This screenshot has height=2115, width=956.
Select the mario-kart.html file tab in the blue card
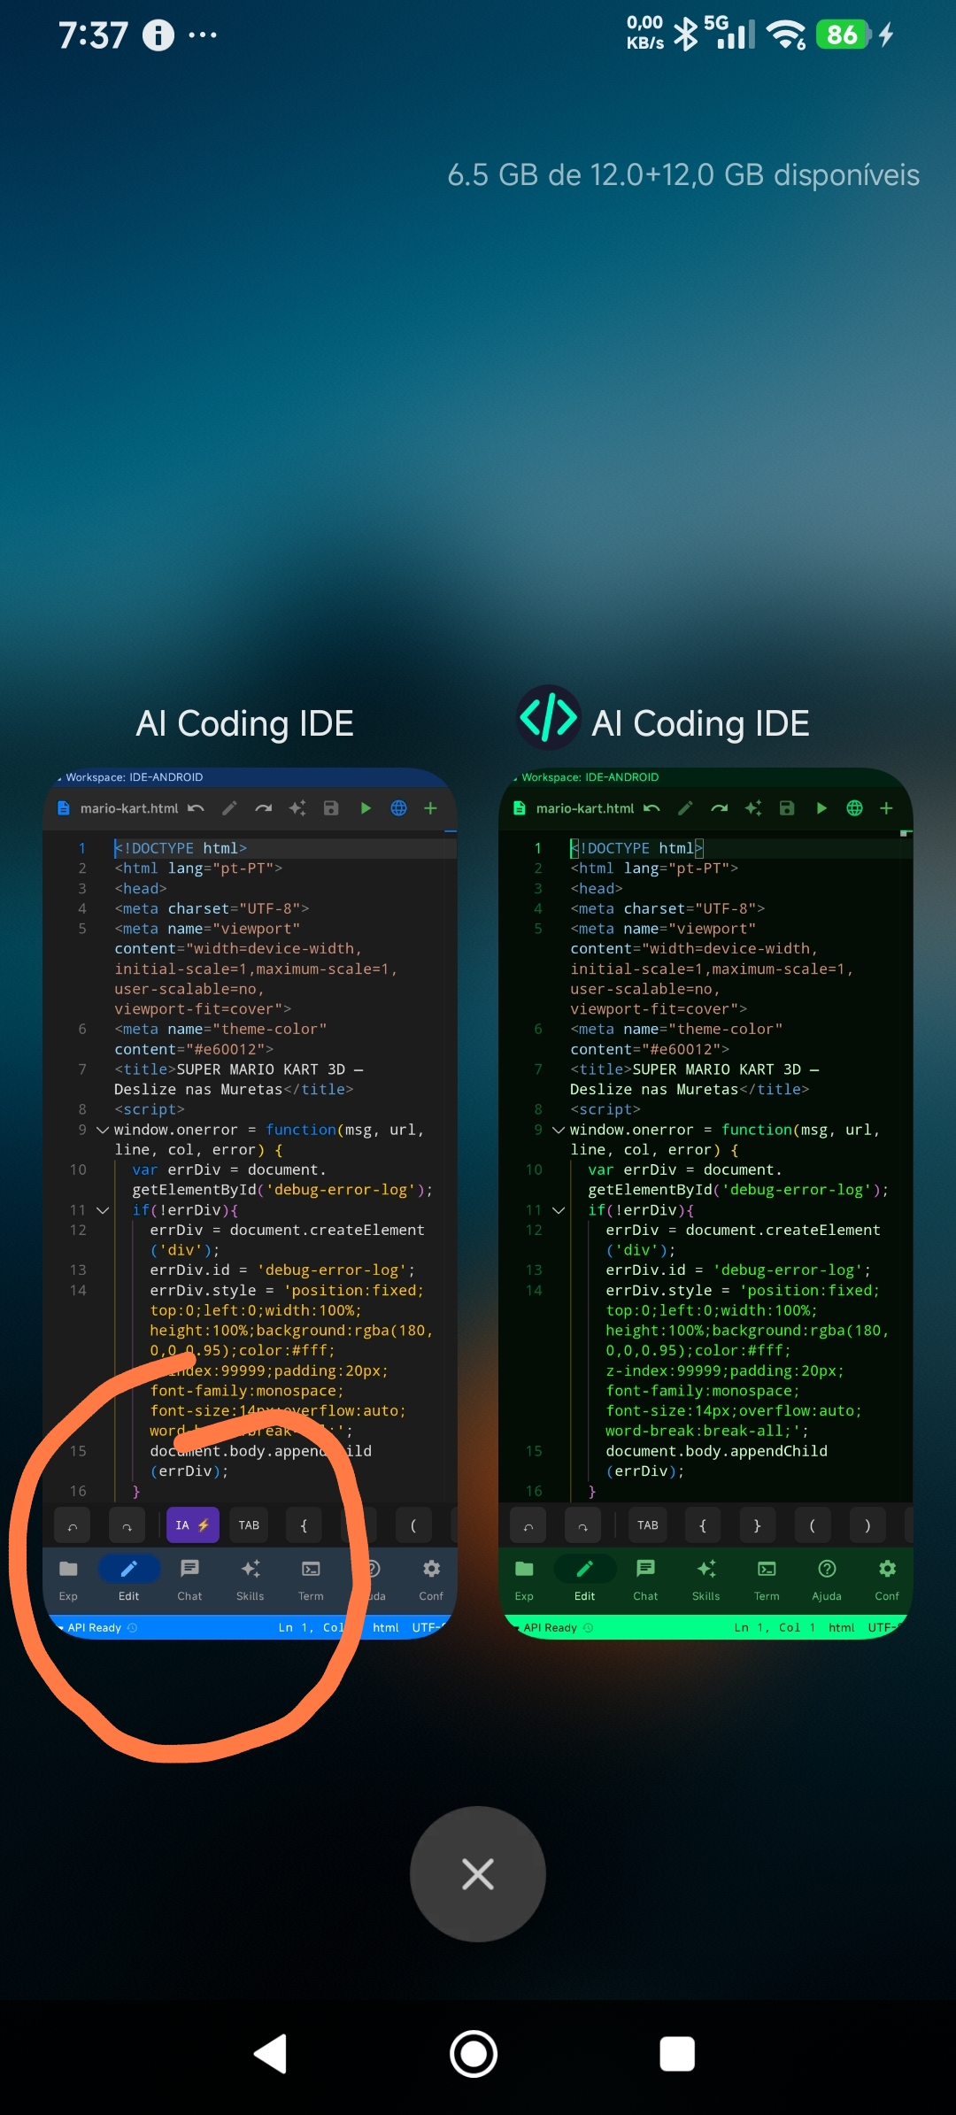118,808
